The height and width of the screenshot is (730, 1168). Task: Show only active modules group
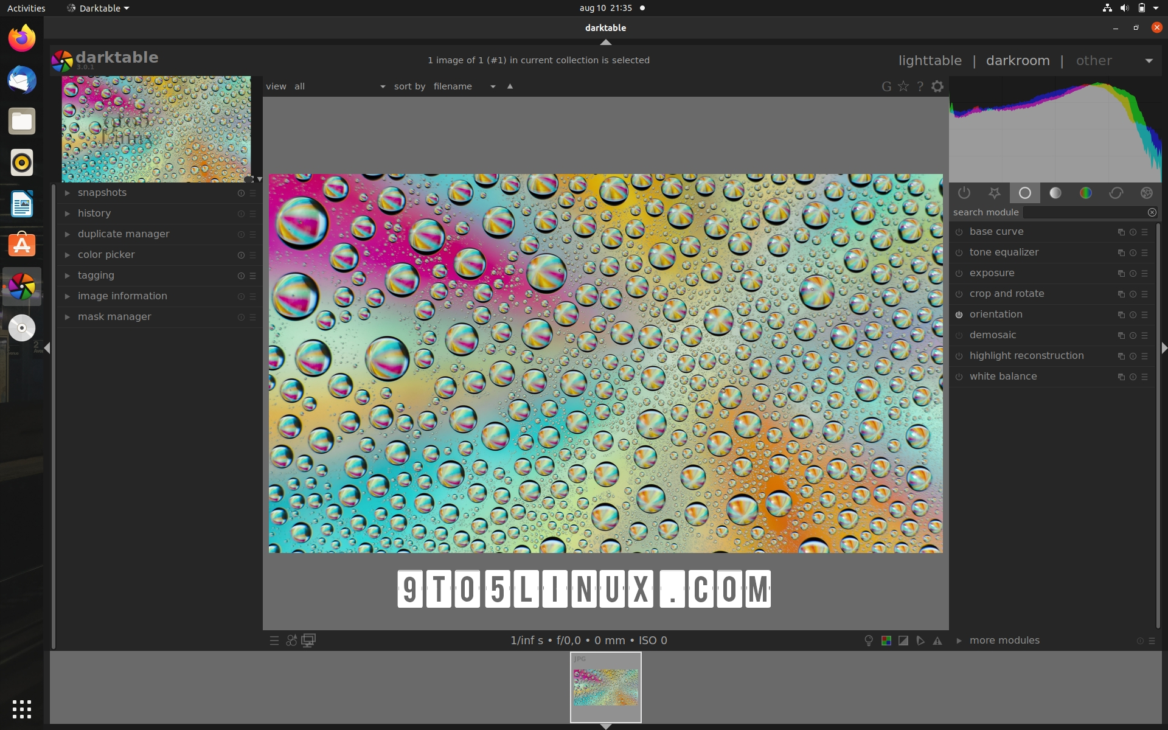(964, 193)
